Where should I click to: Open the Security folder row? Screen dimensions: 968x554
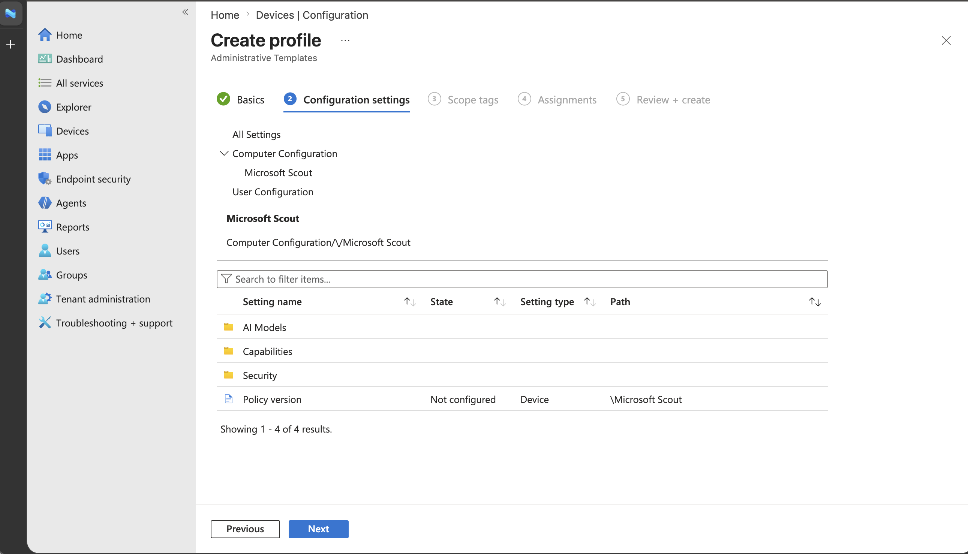tap(522, 375)
